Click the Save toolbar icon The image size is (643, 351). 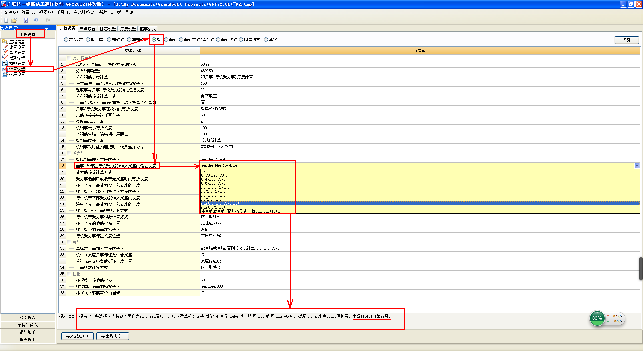pos(26,20)
